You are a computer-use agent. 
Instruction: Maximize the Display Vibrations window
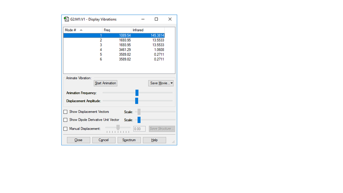click(x=156, y=19)
